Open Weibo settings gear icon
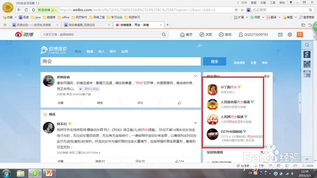Viewport: 317px width, 178px height. pyautogui.click(x=290, y=35)
